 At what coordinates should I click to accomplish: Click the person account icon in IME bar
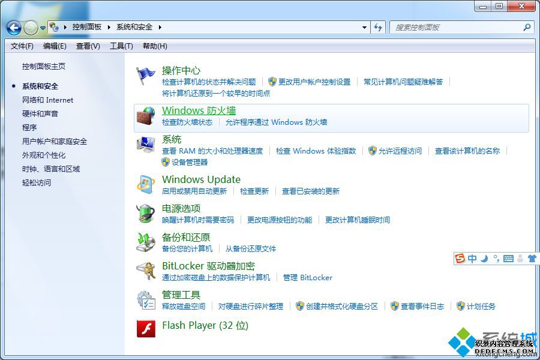520,259
